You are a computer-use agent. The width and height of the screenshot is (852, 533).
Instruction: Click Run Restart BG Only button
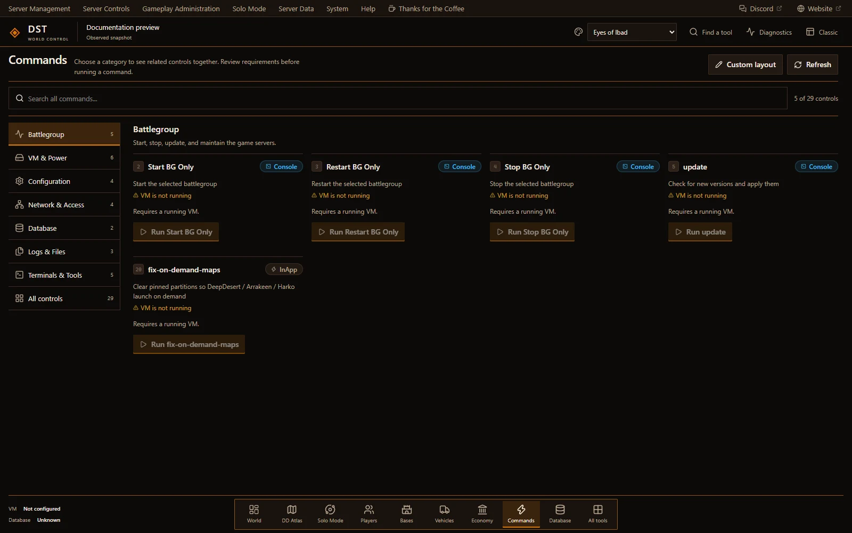pos(358,232)
